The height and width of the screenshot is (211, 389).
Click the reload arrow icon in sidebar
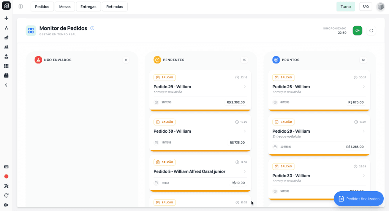[6, 195]
